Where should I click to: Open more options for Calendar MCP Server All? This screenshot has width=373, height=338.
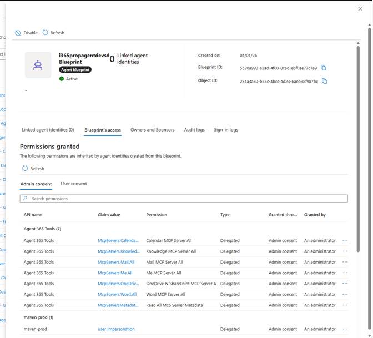tap(345, 240)
